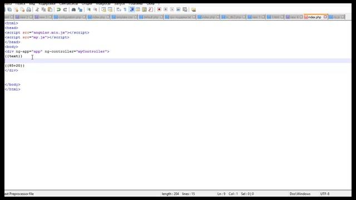Click the </body> closing tag
Image resolution: width=356 pixels, height=200 pixels.
pos(12,84)
